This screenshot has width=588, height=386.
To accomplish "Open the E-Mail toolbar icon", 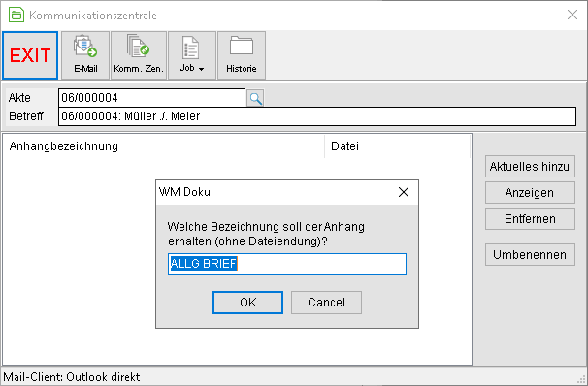I will pos(85,55).
